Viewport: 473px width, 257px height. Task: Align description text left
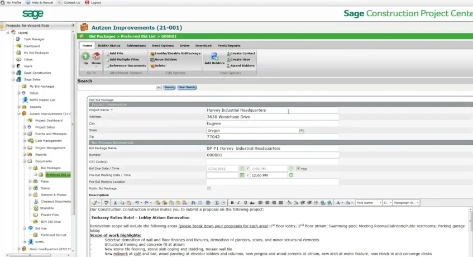[x=260, y=203]
